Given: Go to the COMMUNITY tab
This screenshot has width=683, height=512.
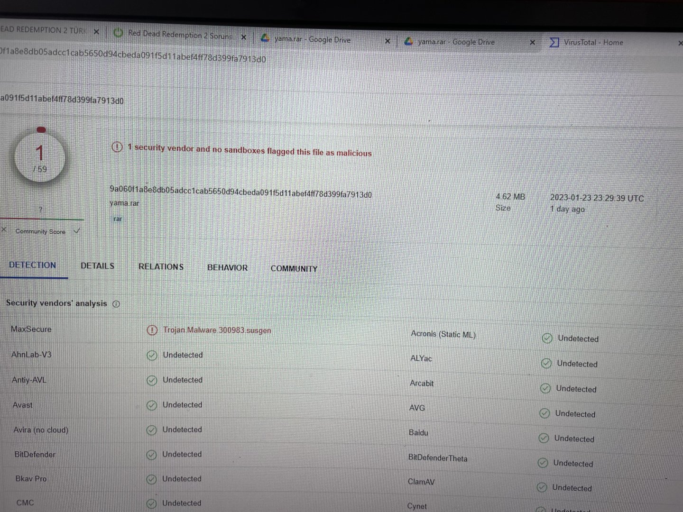Looking at the screenshot, I should click(294, 268).
